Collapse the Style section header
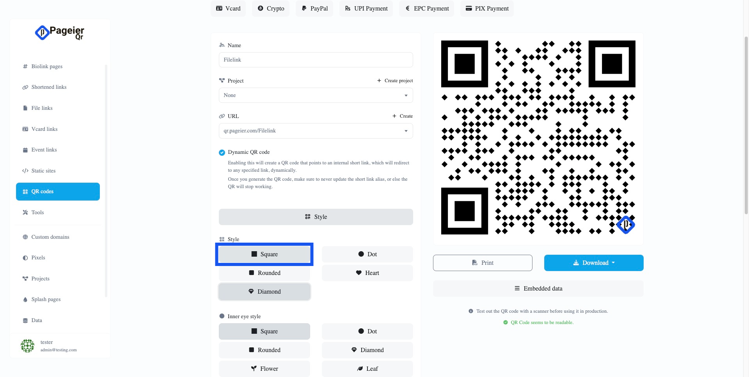 point(316,217)
